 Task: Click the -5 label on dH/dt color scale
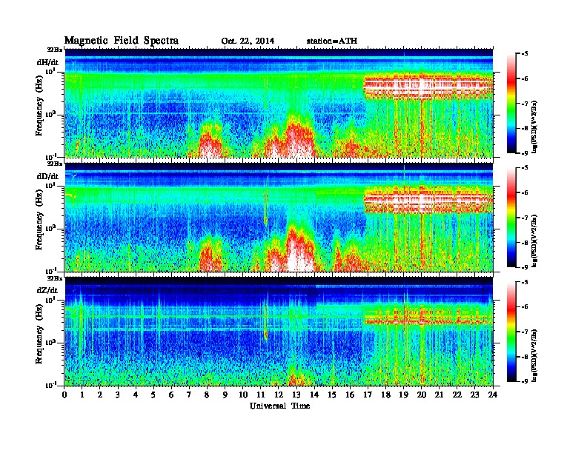tap(525, 54)
